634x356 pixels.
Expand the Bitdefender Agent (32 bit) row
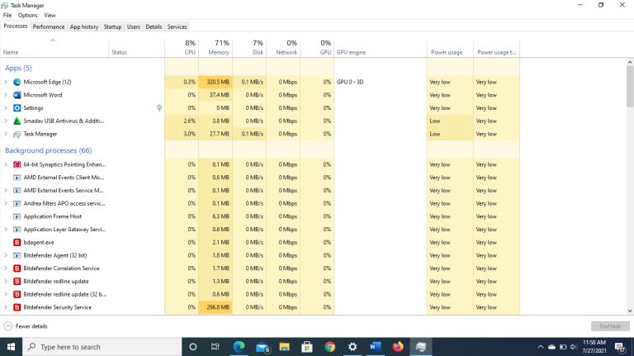(x=6, y=255)
